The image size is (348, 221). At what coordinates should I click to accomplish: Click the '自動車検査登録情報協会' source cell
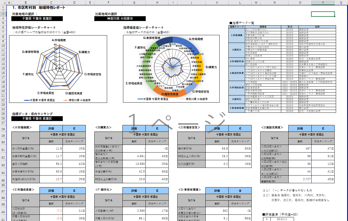pyautogui.click(x=317, y=105)
